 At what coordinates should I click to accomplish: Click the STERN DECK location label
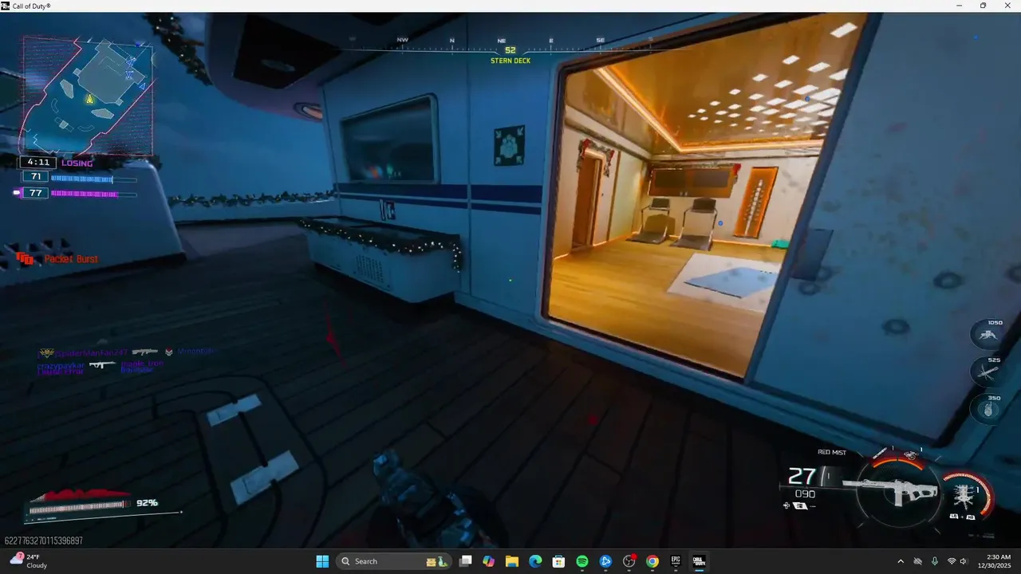(x=510, y=61)
